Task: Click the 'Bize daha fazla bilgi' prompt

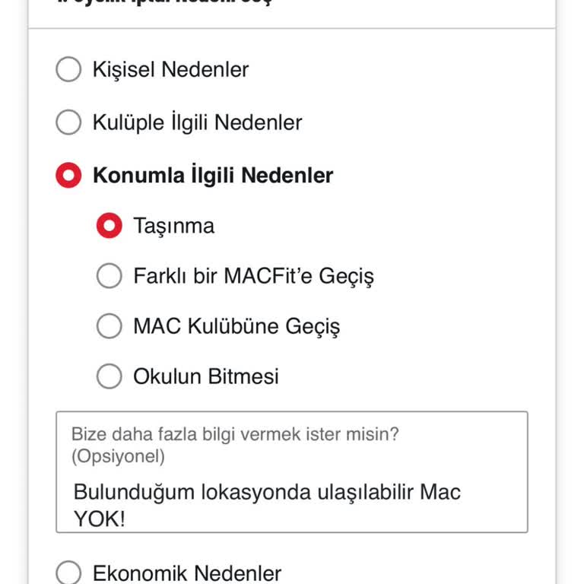Action: coord(235,434)
